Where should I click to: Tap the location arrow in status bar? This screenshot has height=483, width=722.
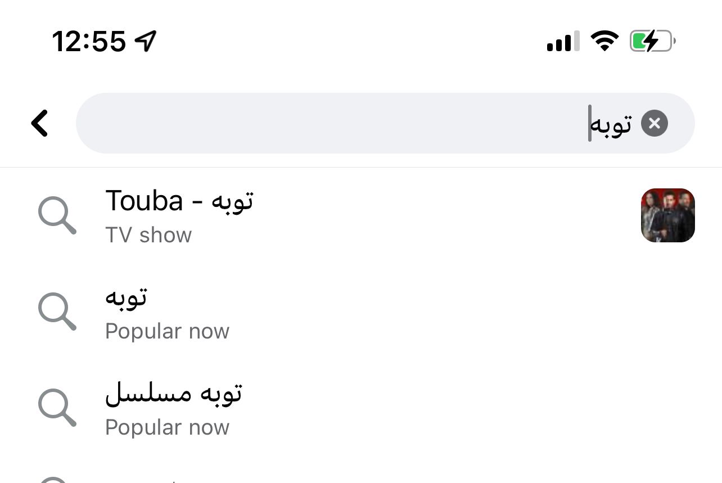coord(146,41)
